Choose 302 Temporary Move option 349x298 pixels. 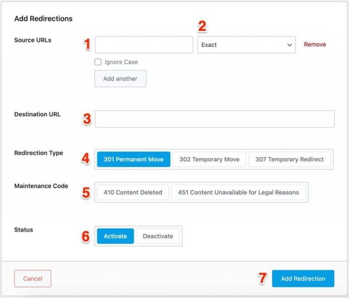[209, 159]
